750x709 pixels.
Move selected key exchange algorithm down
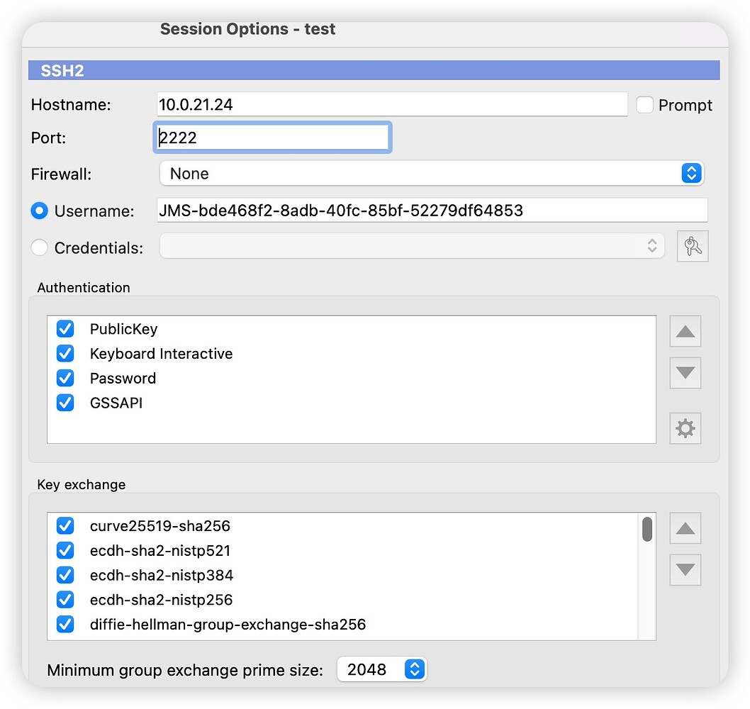click(x=685, y=569)
